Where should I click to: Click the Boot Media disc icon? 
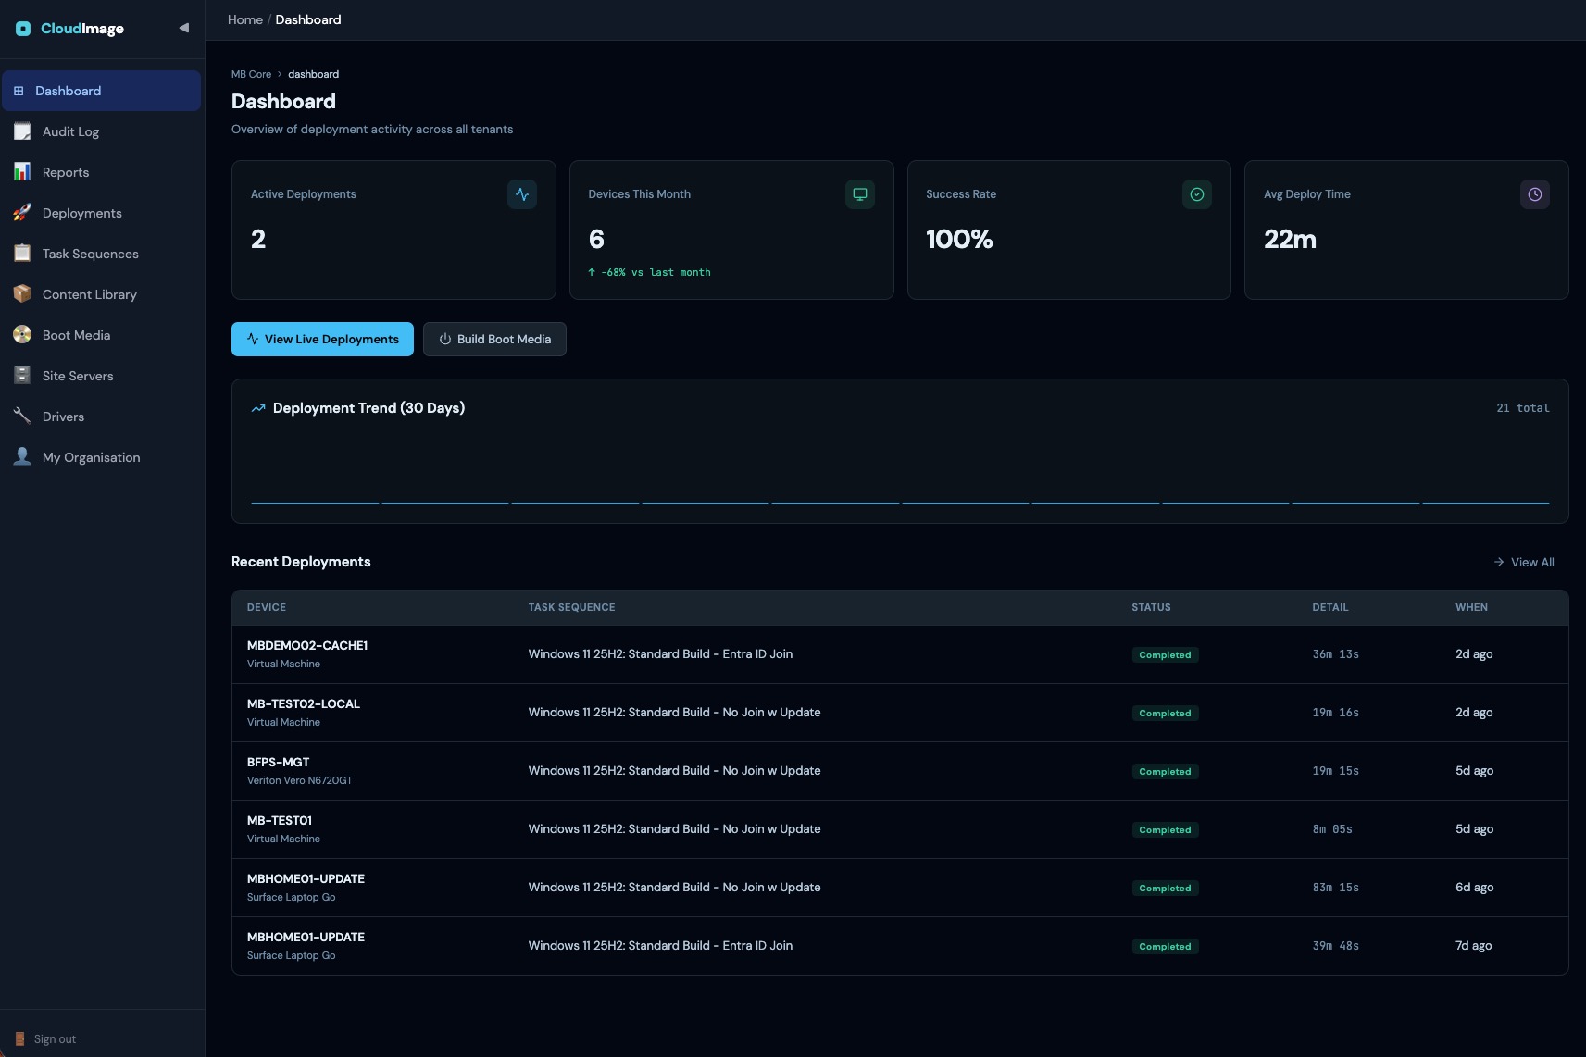point(22,335)
